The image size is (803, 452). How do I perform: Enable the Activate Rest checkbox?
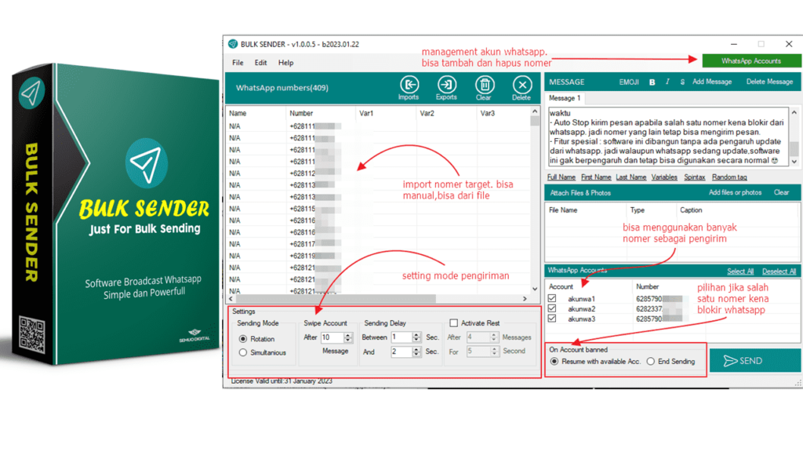[x=453, y=323]
